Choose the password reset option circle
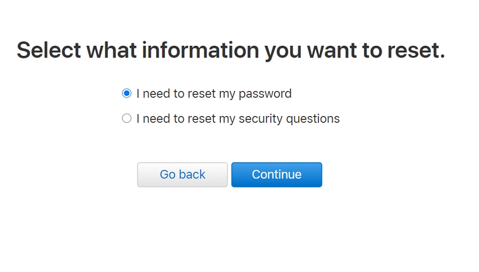The image size is (479, 272). click(127, 94)
